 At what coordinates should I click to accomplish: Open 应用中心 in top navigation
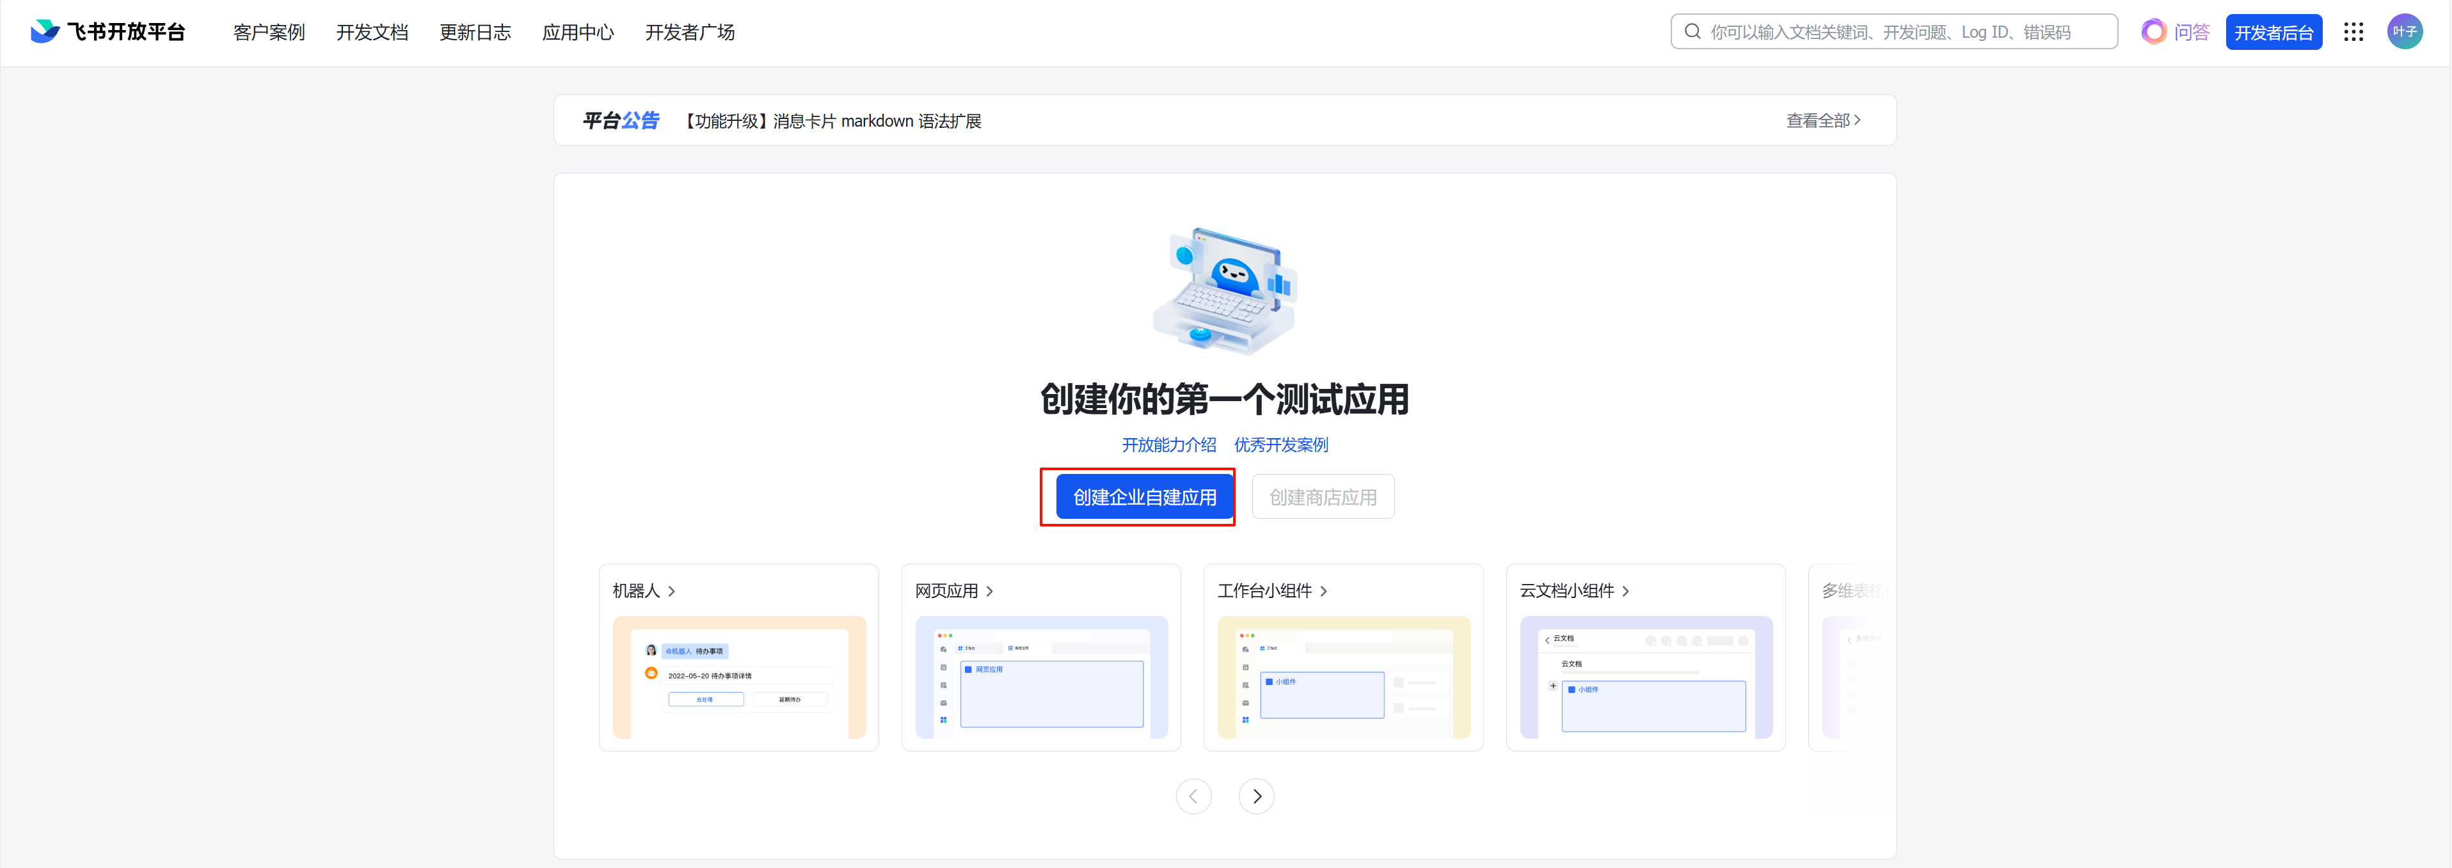click(x=578, y=33)
